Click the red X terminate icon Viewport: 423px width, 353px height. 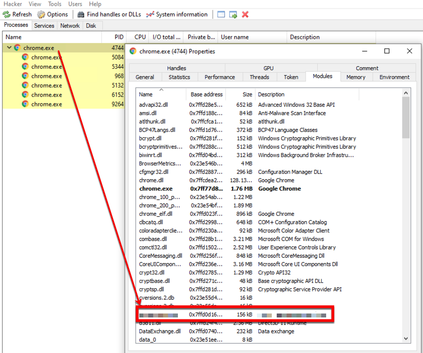(245, 14)
